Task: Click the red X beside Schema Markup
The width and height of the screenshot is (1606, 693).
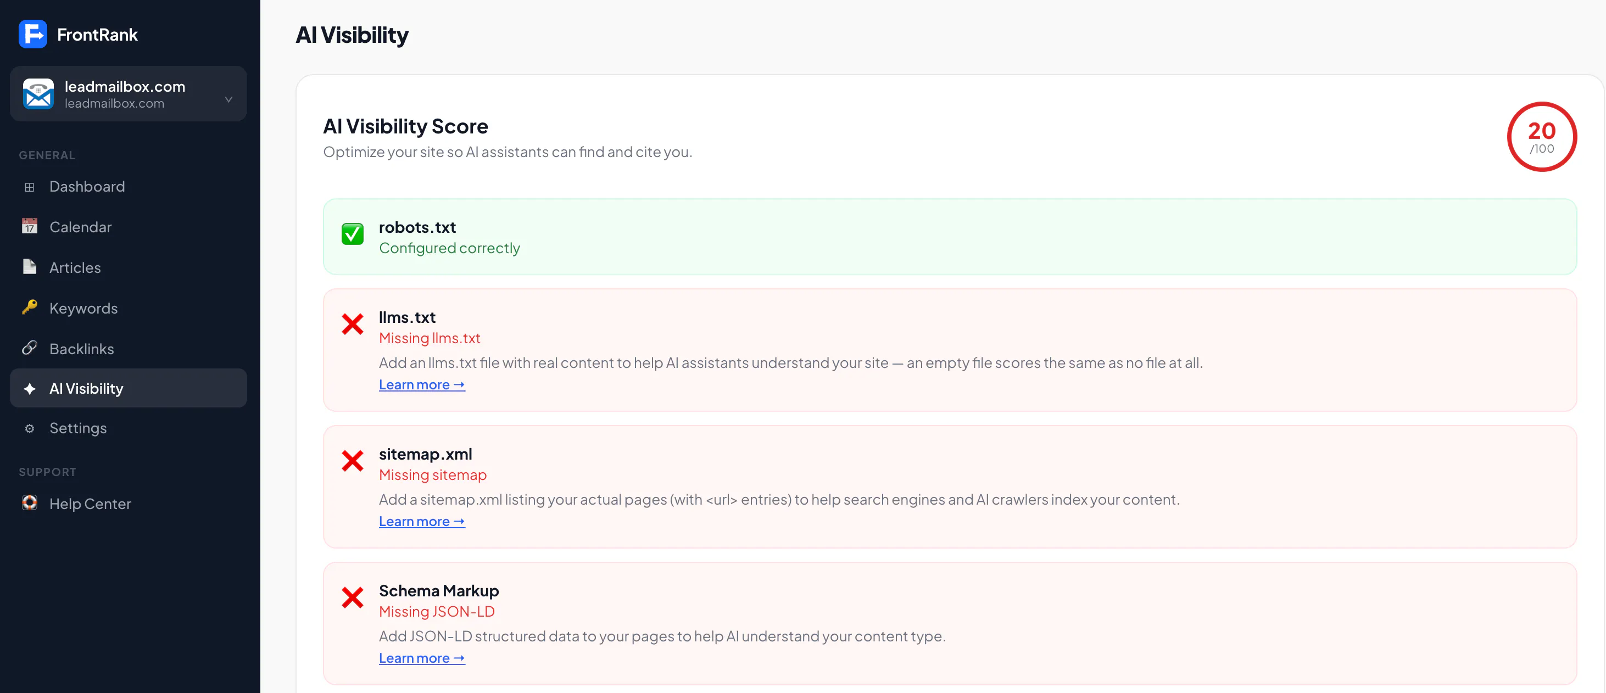Action: (x=352, y=597)
